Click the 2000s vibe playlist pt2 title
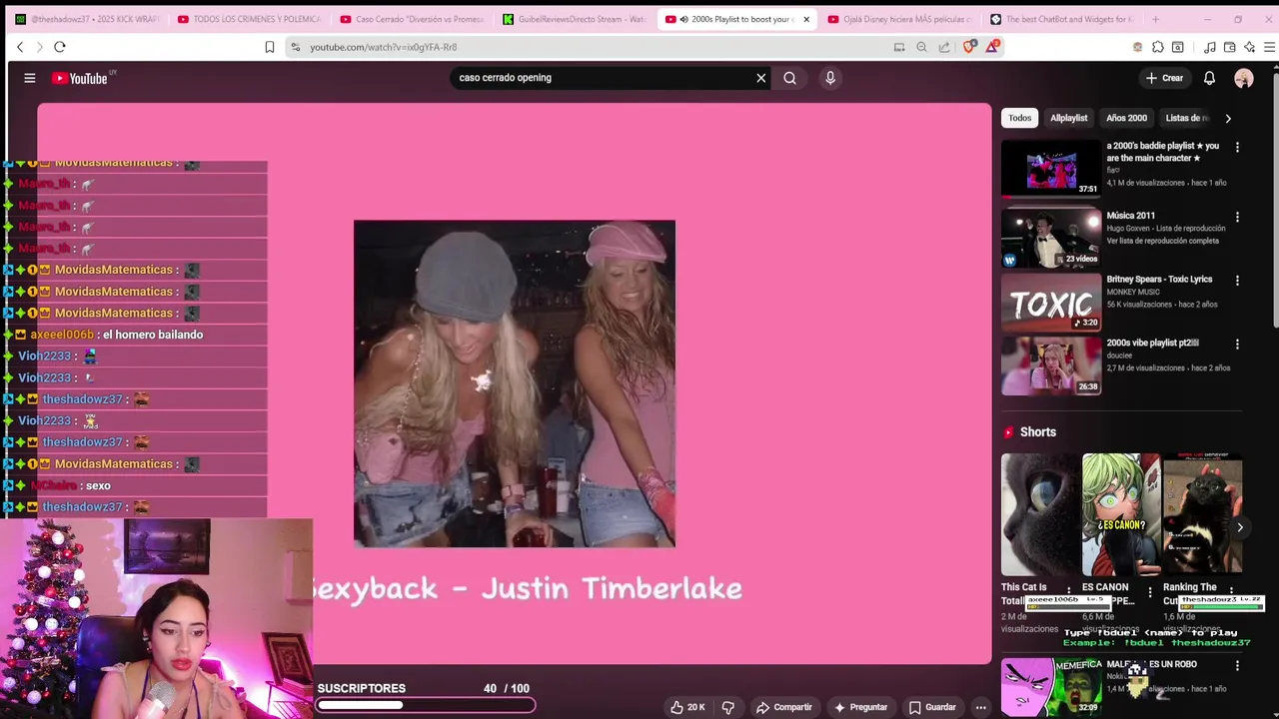Viewport: 1279px width, 719px height. [1152, 343]
